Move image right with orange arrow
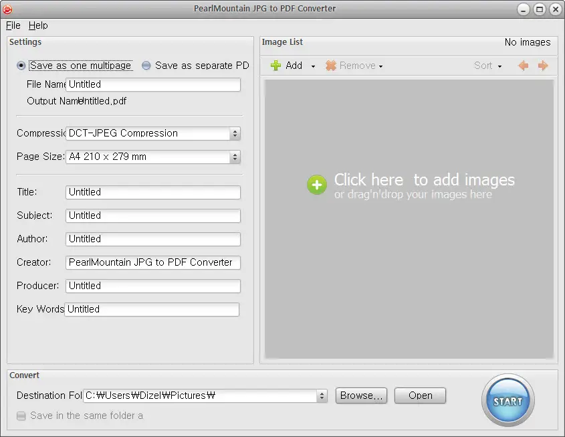 (543, 66)
